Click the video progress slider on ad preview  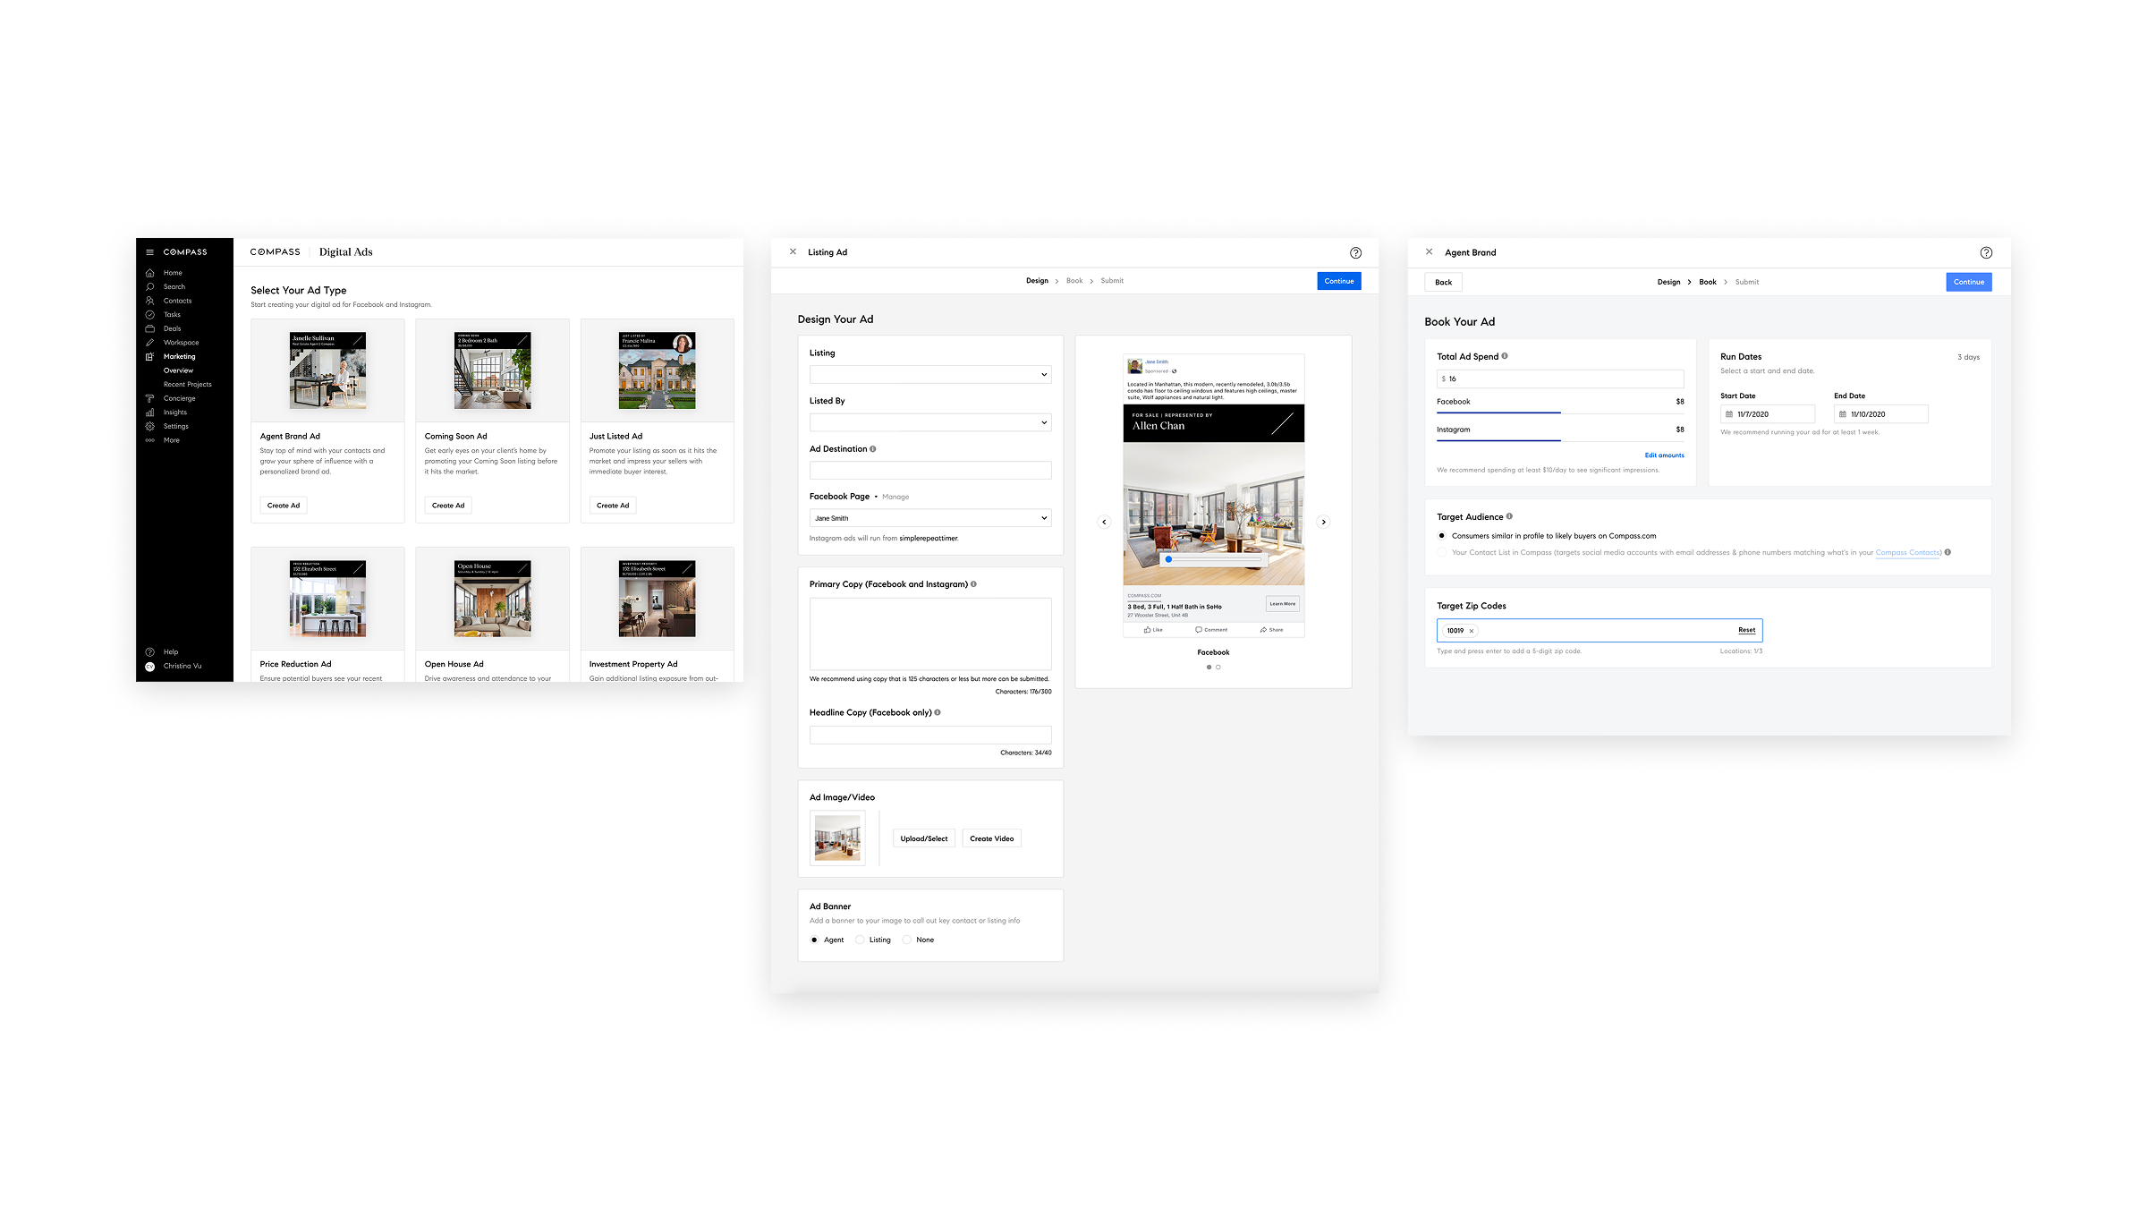(x=1213, y=559)
